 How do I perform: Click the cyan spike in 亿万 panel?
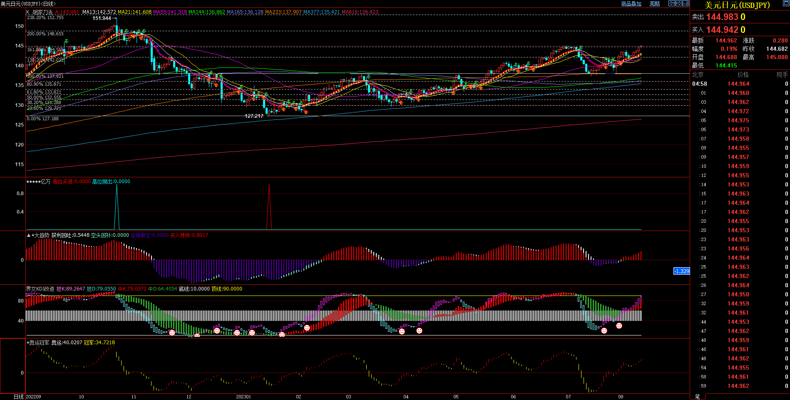pos(117,200)
